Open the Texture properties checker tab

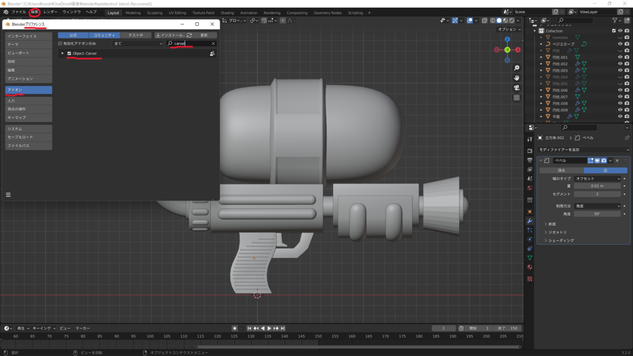pyautogui.click(x=530, y=279)
